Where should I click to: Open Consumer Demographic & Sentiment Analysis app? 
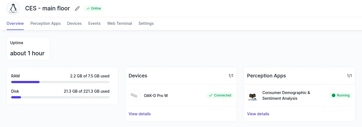coord(286,95)
